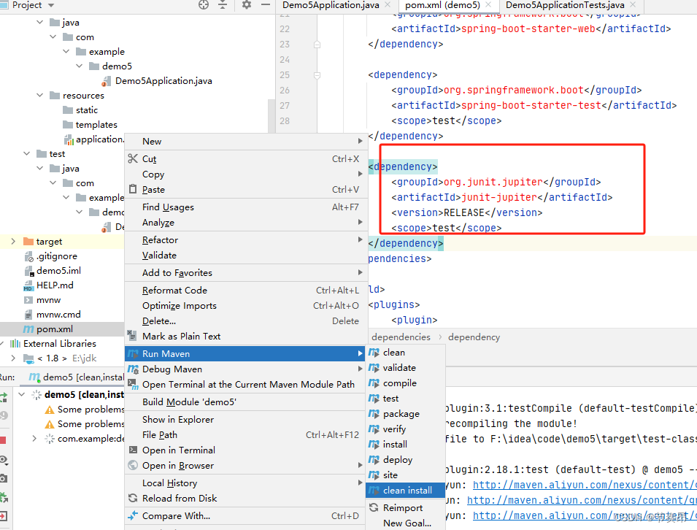Open the Refactor submenu
697x530 pixels.
(244, 240)
